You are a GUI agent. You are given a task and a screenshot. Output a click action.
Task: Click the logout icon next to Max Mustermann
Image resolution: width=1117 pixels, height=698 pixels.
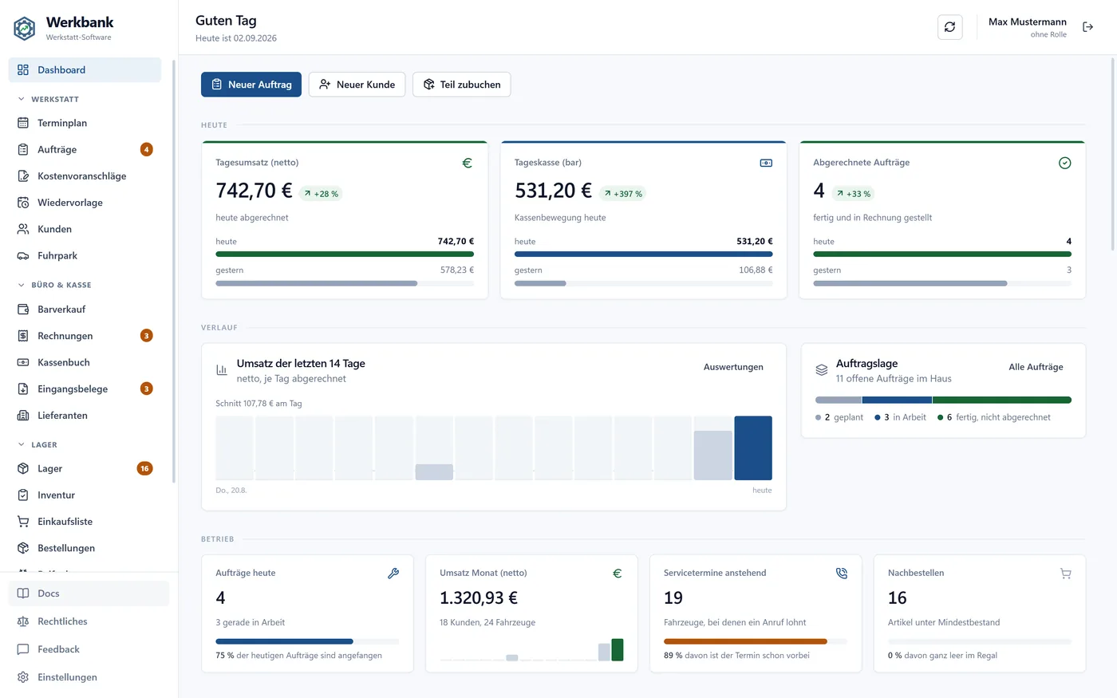point(1087,27)
